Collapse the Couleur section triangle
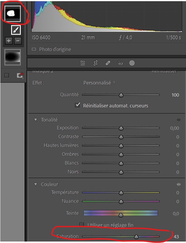The image size is (186, 243). point(36,184)
